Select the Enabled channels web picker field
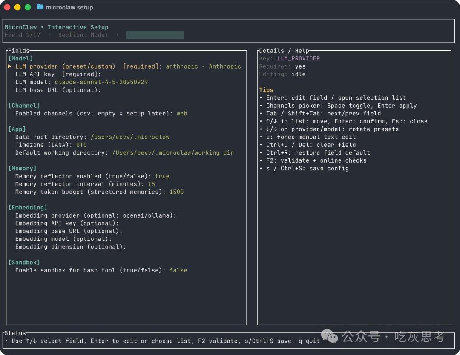 pos(101,114)
